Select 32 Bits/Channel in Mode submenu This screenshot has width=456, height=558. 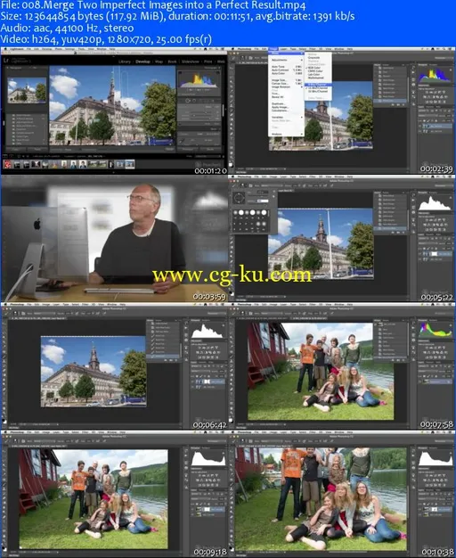318,91
